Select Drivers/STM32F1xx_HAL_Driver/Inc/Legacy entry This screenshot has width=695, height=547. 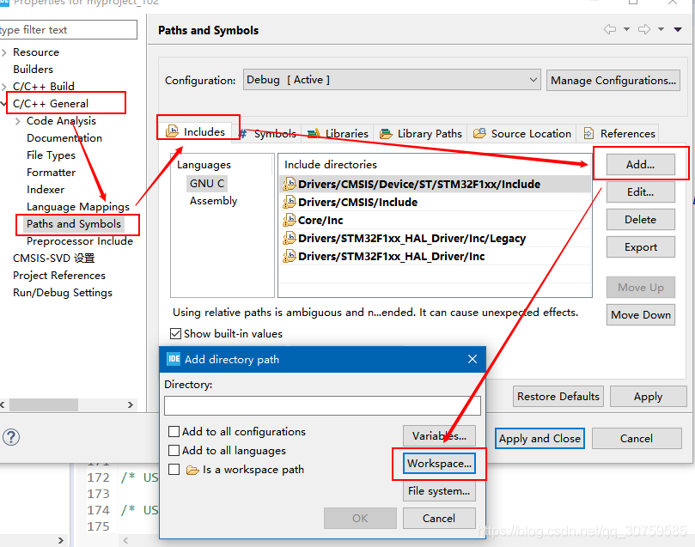coord(436,238)
